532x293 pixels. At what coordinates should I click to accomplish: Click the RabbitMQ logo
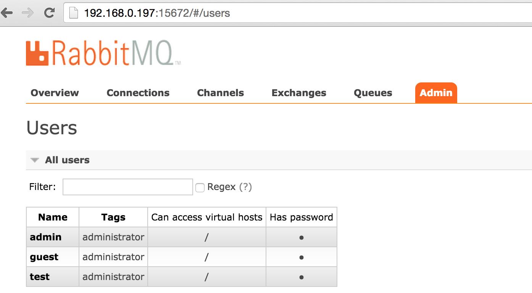pyautogui.click(x=103, y=53)
